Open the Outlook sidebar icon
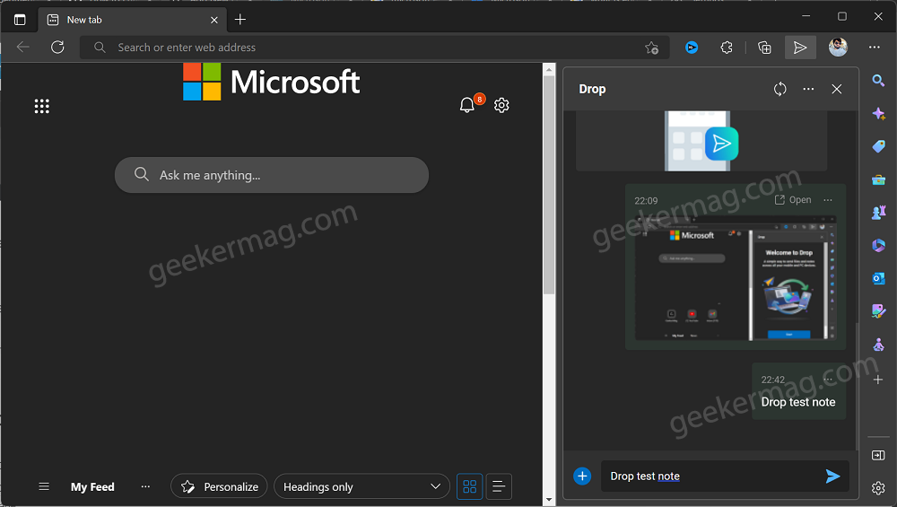The height and width of the screenshot is (507, 897). (x=878, y=278)
